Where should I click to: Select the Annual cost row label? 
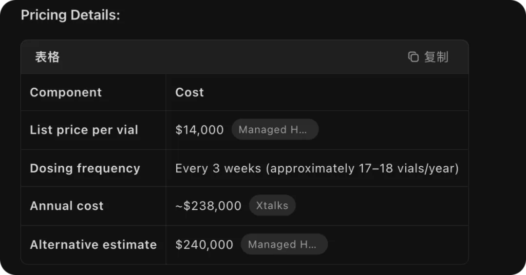[67, 206]
